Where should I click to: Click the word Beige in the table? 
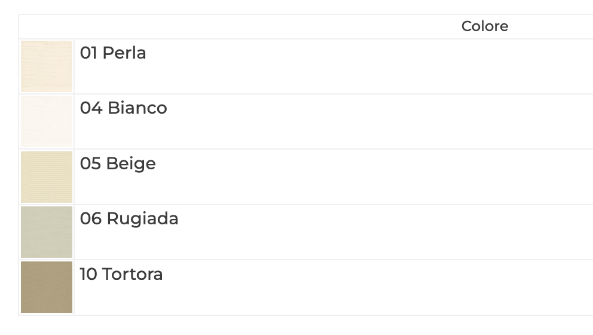tap(131, 164)
